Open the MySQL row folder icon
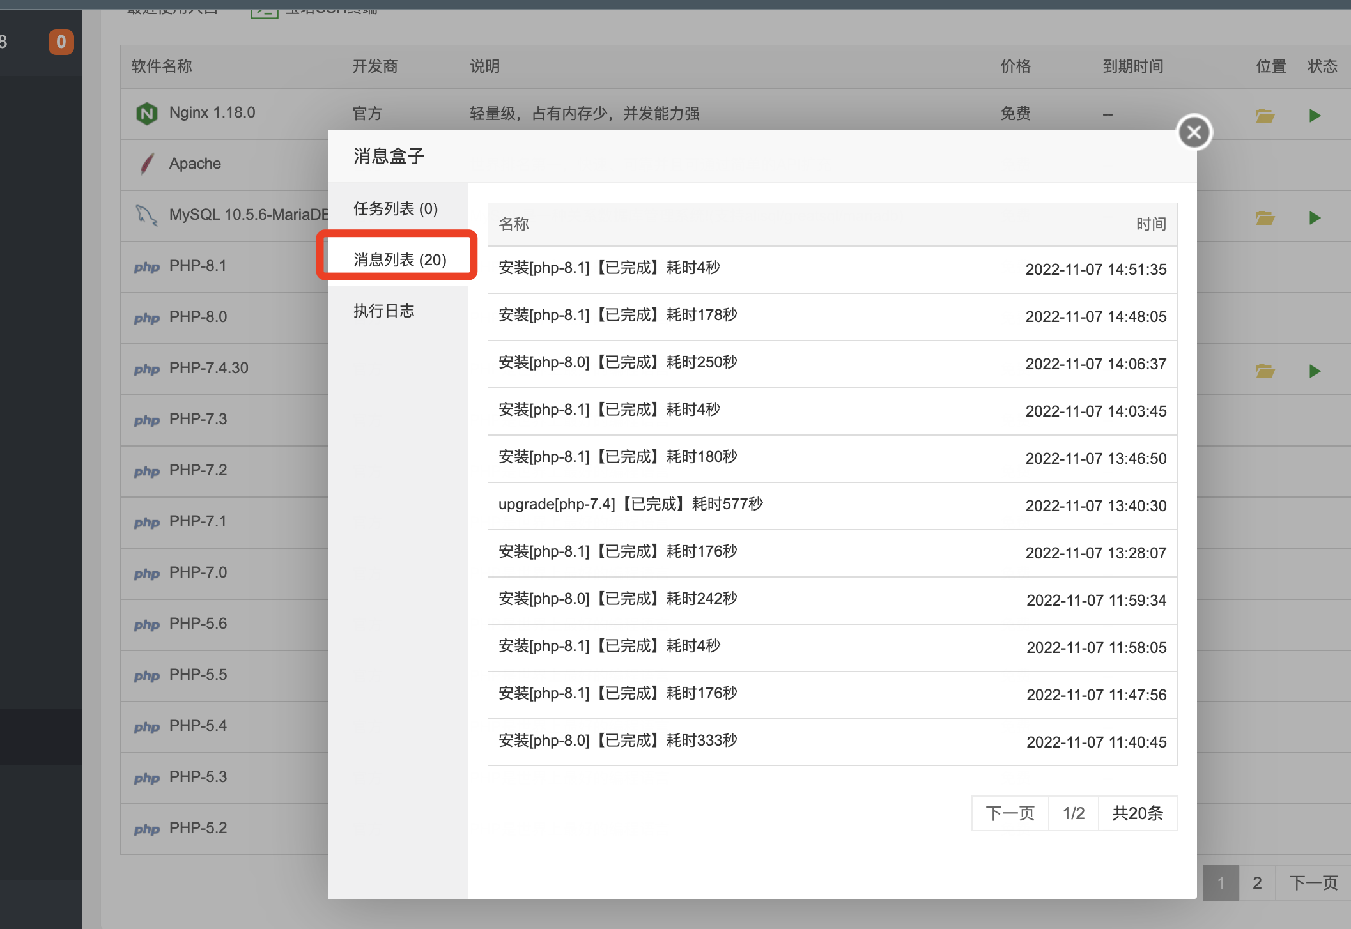Viewport: 1351px width, 929px height. coord(1265,218)
